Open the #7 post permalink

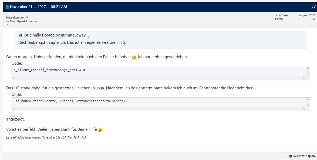(313, 7)
